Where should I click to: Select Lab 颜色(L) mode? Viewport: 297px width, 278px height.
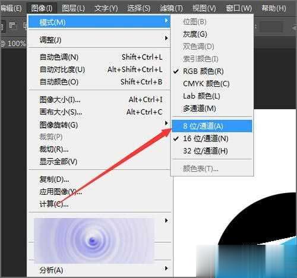(x=212, y=96)
